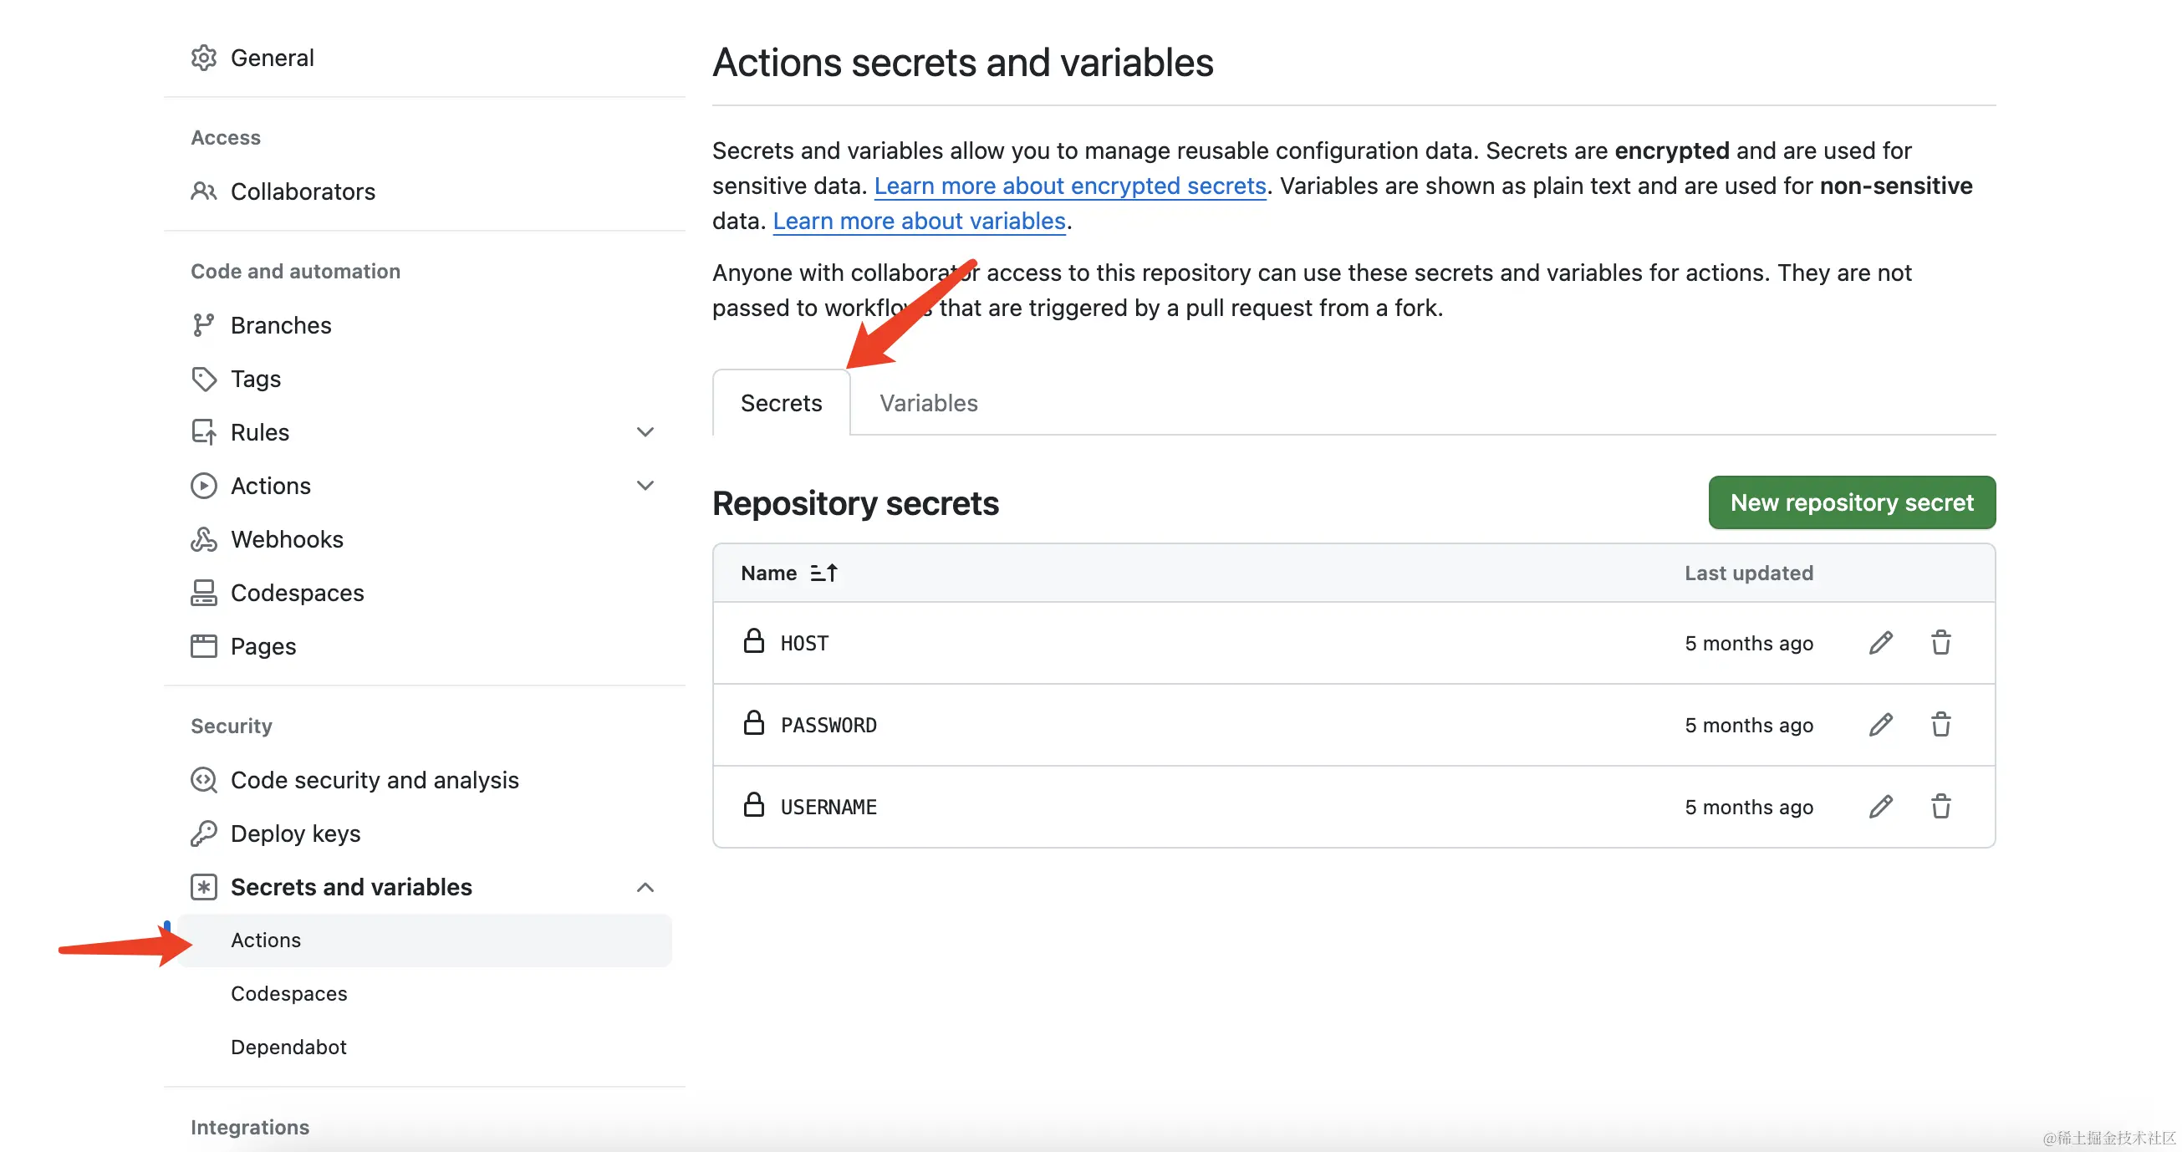
Task: Open Code security and analysis settings
Action: 374,780
